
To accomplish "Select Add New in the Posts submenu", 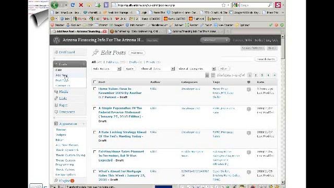I will tap(62, 75).
